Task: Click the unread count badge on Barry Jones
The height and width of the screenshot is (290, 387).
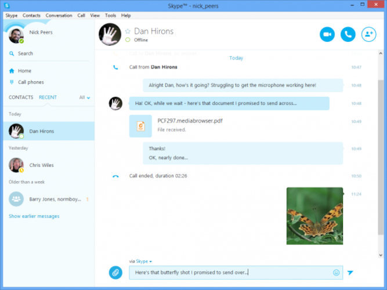Action: click(x=87, y=199)
